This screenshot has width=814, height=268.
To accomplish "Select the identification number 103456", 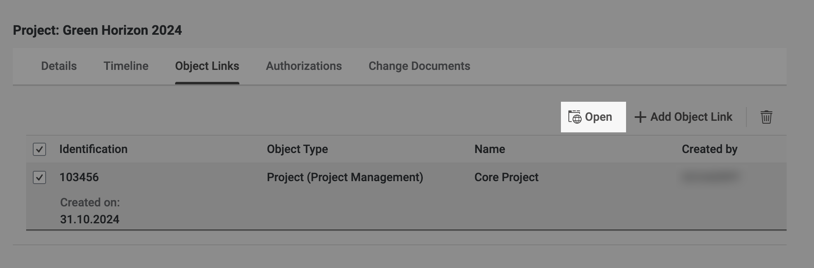I will (79, 177).
